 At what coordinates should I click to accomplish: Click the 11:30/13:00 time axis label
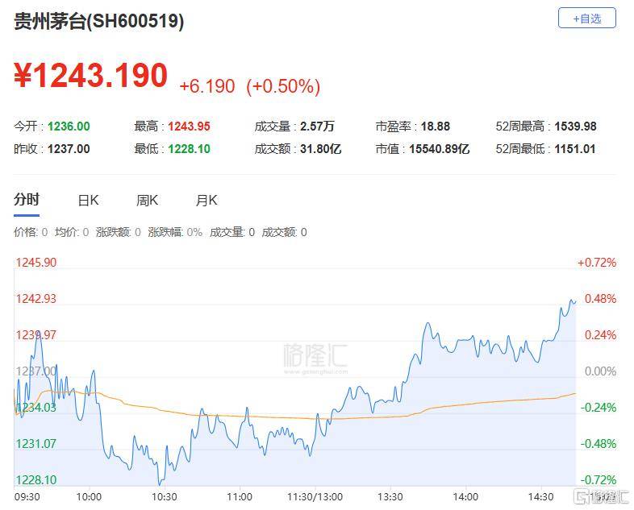315,496
